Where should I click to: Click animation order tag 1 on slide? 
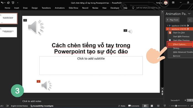click(x=25, y=20)
